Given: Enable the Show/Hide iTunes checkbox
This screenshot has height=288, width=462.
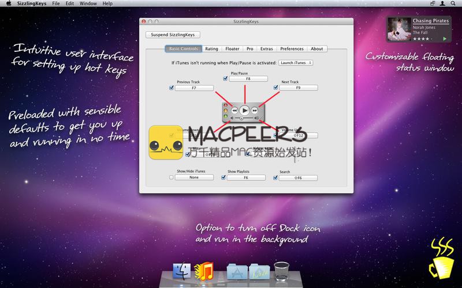Looking at the screenshot, I should [x=171, y=177].
